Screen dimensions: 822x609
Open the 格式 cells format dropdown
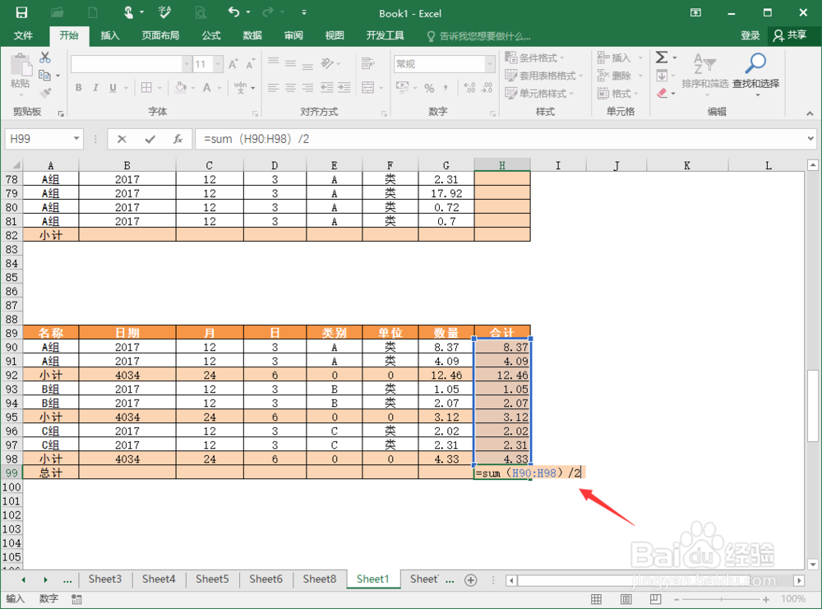[x=618, y=94]
